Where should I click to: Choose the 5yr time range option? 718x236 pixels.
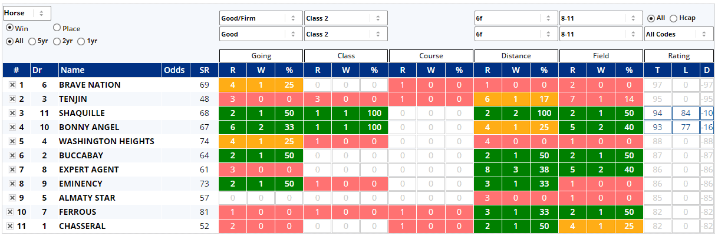tap(32, 41)
